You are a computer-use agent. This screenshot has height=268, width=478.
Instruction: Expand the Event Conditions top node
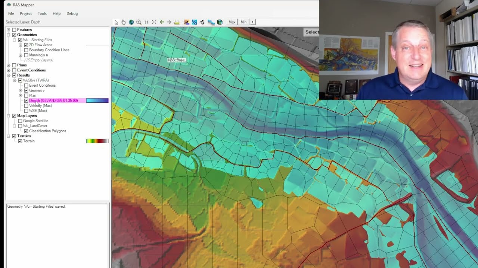[9, 70]
